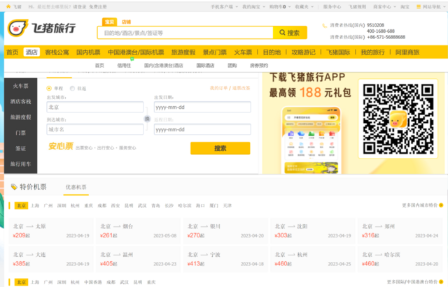Click arrow icon beside 更多国内城市特价
The width and height of the screenshot is (448, 287).
click(x=441, y=205)
